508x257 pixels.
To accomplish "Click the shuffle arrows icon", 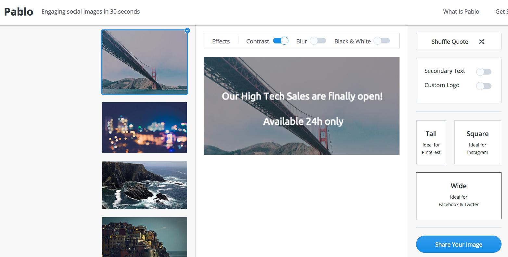I will (482, 41).
